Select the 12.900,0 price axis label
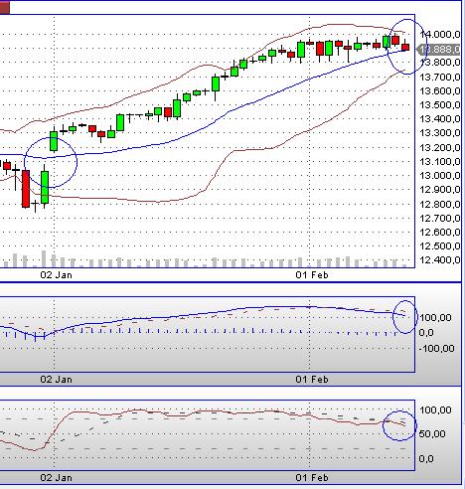 coord(440,190)
